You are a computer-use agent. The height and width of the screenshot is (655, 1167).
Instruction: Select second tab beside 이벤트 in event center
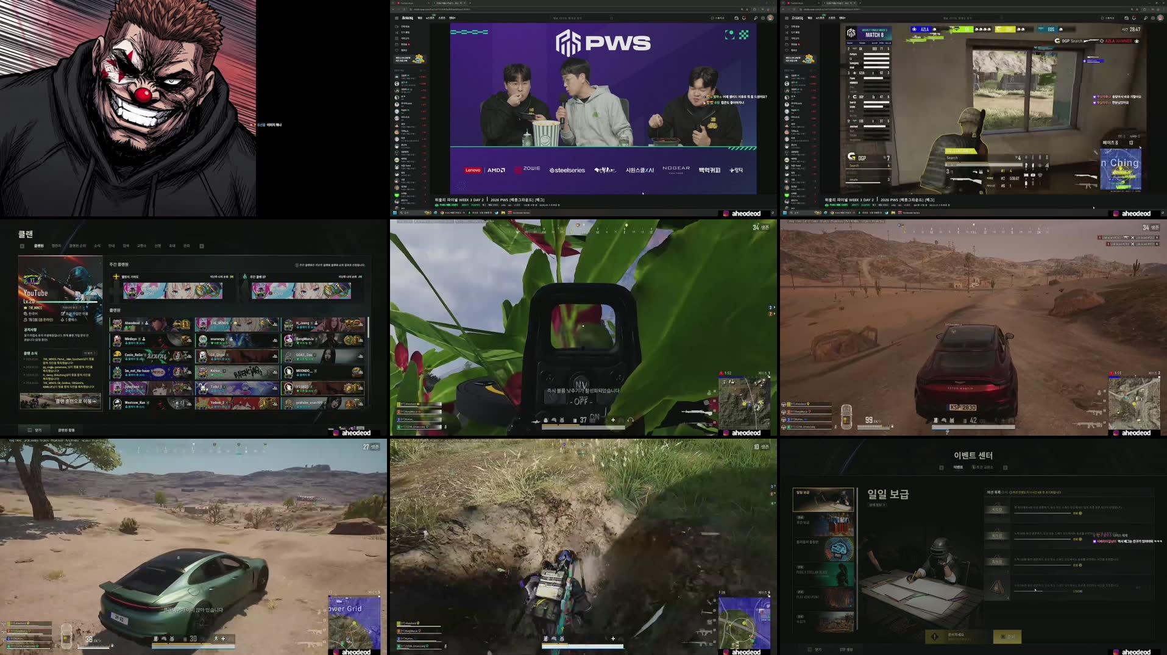coord(983,467)
